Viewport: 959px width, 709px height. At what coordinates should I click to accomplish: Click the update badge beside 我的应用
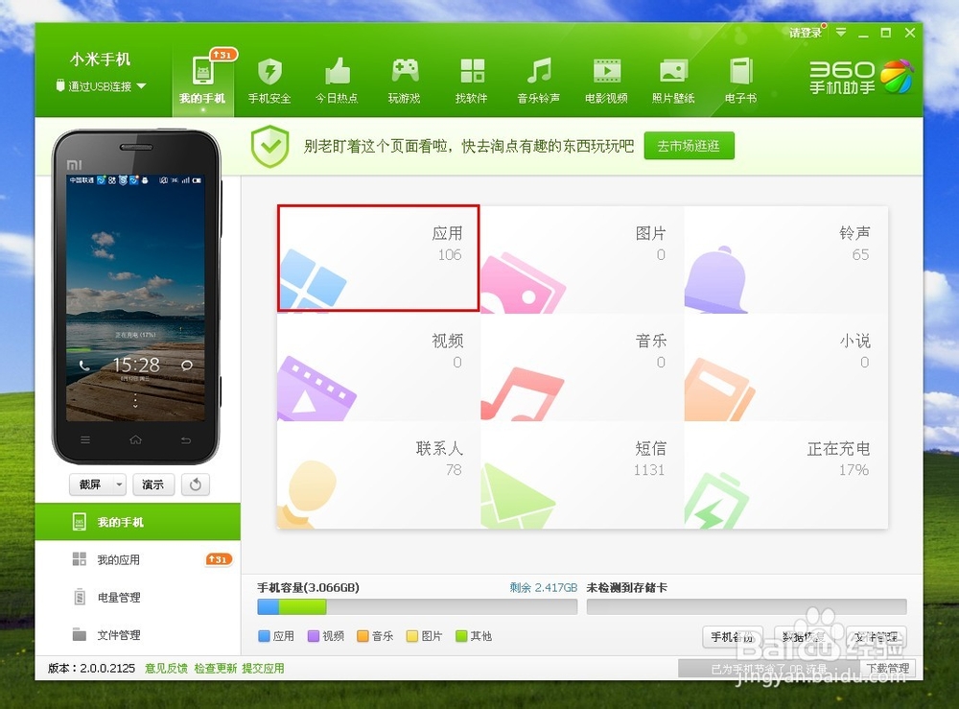(219, 559)
